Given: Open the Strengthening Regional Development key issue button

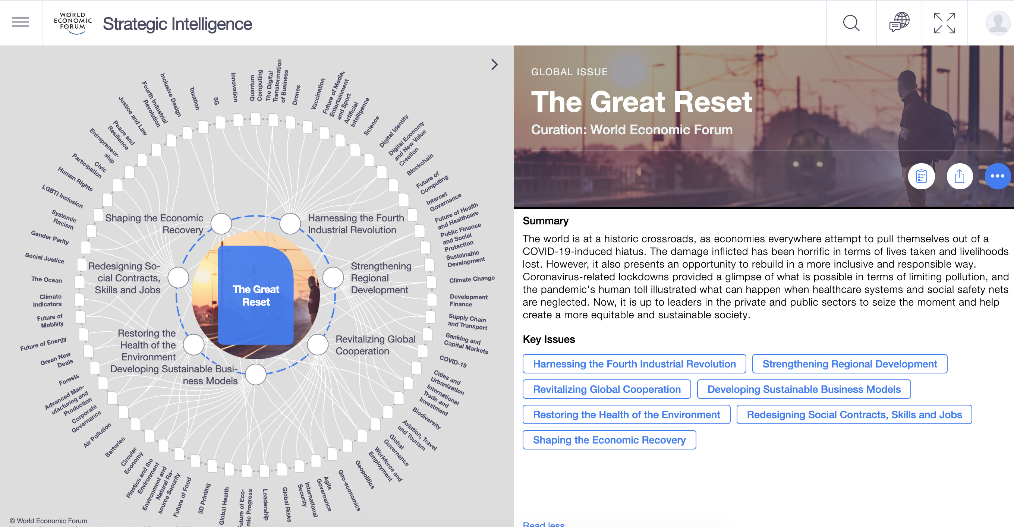Looking at the screenshot, I should pos(850,364).
